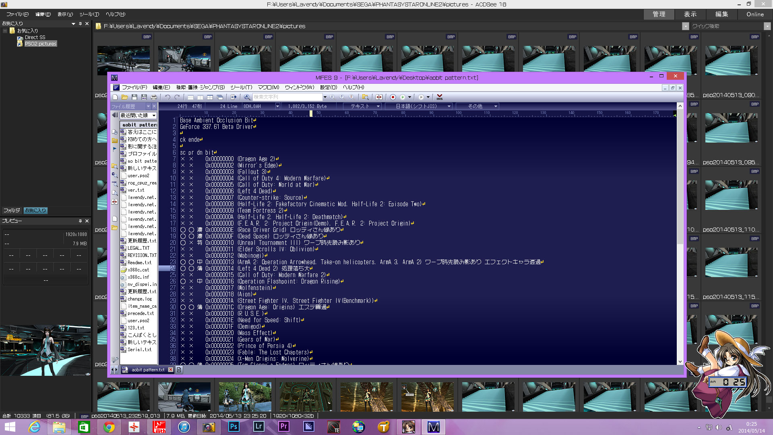Toggle pin on ACDSee プレビュー panel
The width and height of the screenshot is (773, 435).
click(x=80, y=221)
